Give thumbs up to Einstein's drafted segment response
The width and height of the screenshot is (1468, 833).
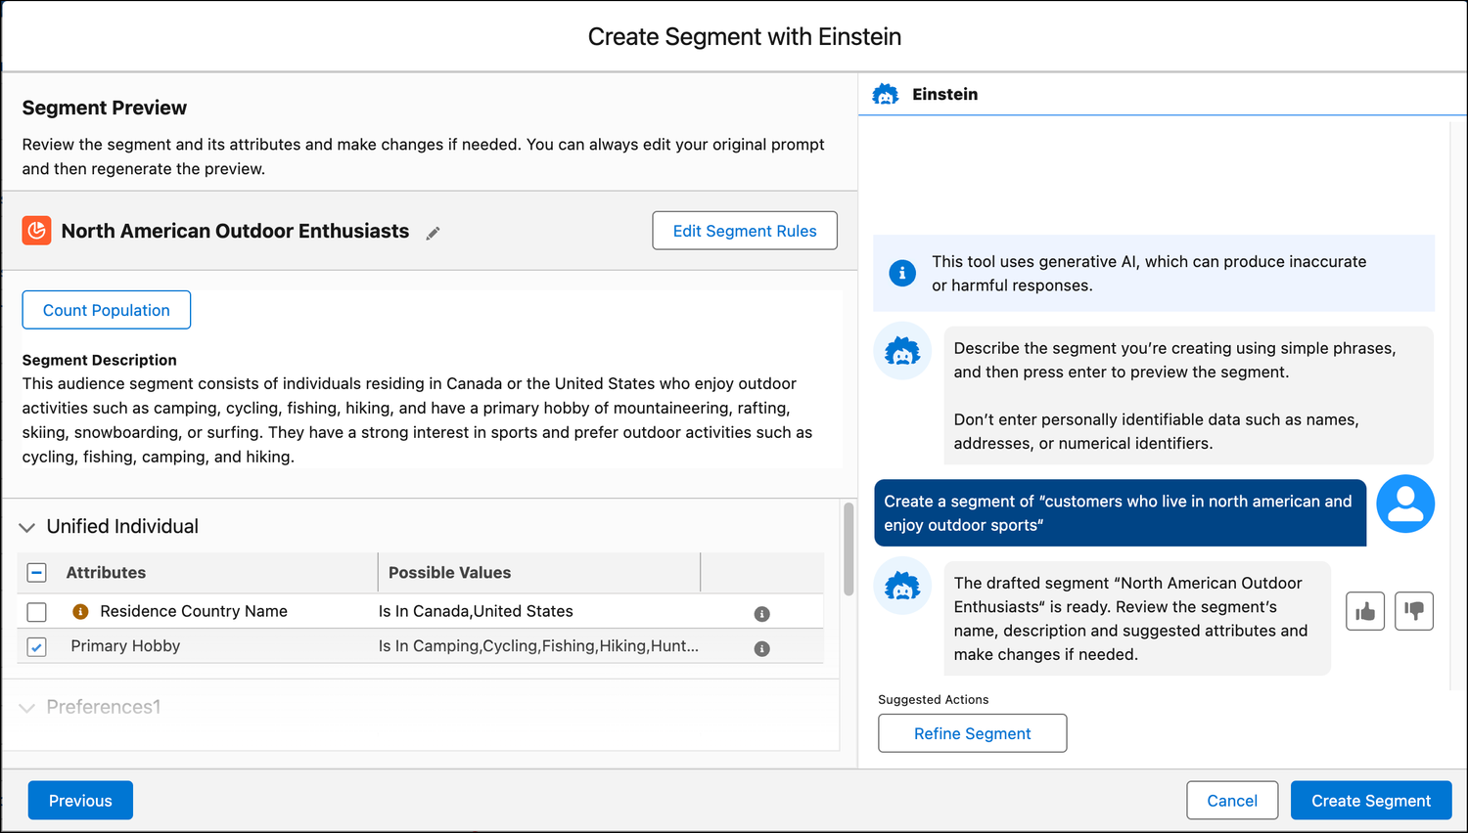[x=1365, y=610]
